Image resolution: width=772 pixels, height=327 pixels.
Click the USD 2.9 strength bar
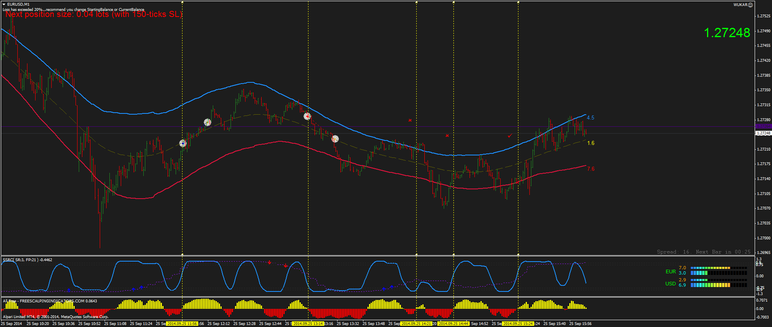pos(719,280)
